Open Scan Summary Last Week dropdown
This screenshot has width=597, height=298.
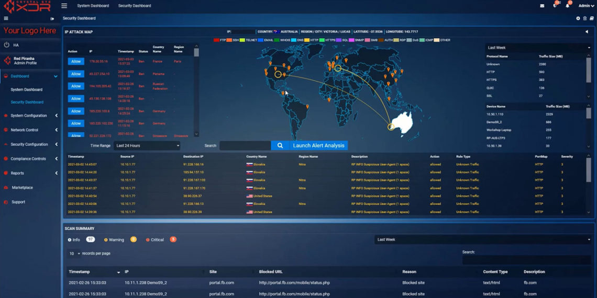click(x=483, y=240)
